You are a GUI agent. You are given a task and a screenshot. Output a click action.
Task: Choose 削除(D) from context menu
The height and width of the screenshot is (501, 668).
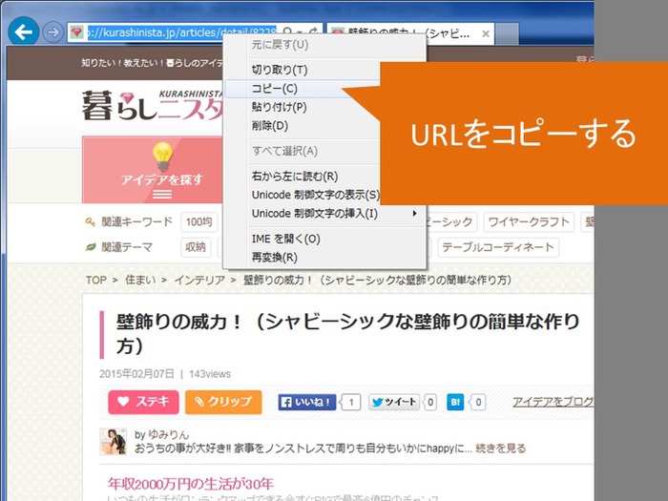(270, 126)
